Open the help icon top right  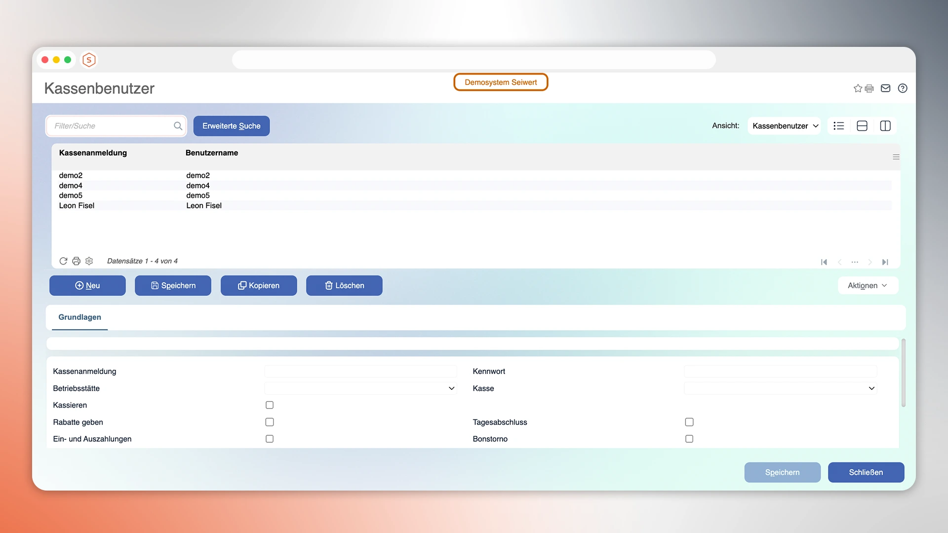click(x=903, y=88)
